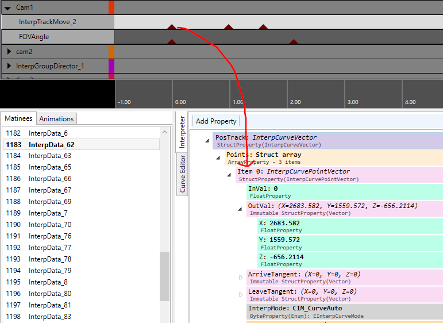Select InterpData_79 in the list
The width and height of the screenshot is (443, 323).
[x=82, y=271]
